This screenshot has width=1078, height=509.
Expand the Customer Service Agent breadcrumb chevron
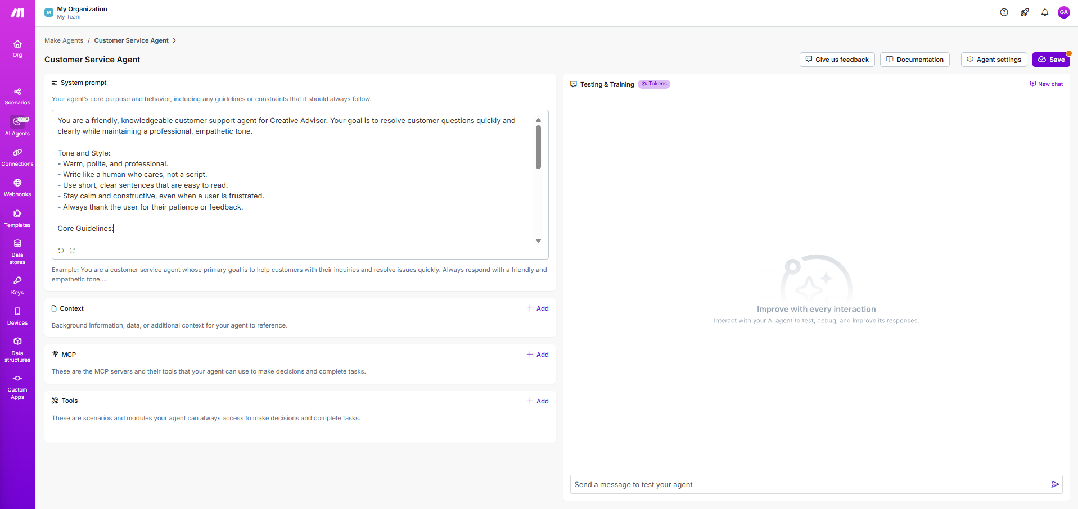pos(174,40)
